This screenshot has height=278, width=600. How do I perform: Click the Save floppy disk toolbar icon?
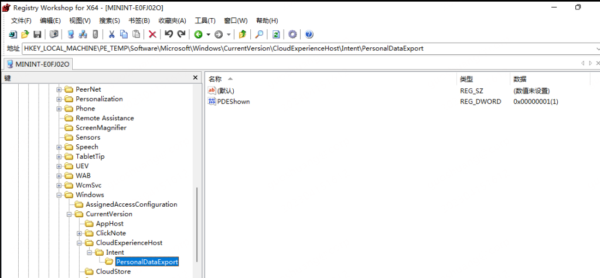37,34
